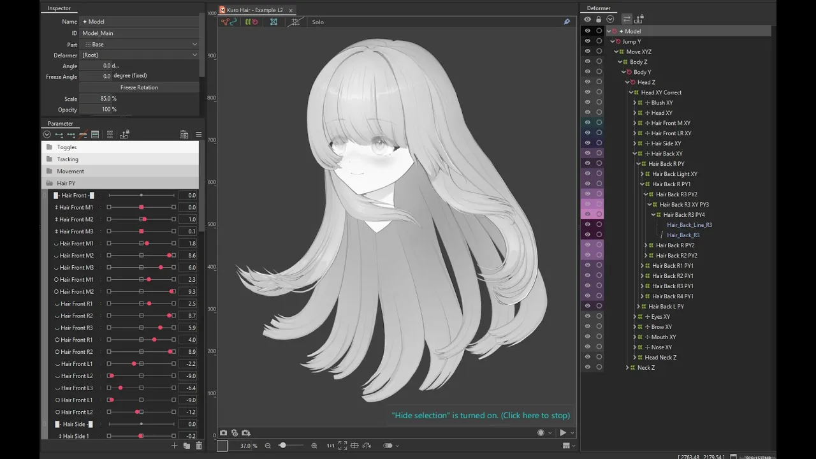Viewport: 816px width, 459px height.
Task: Click the canvas zoom slider handle
Action: [x=282, y=446]
